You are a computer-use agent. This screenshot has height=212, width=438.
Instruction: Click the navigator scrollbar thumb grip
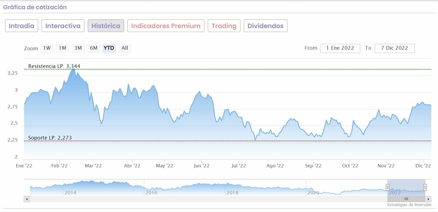(406, 199)
